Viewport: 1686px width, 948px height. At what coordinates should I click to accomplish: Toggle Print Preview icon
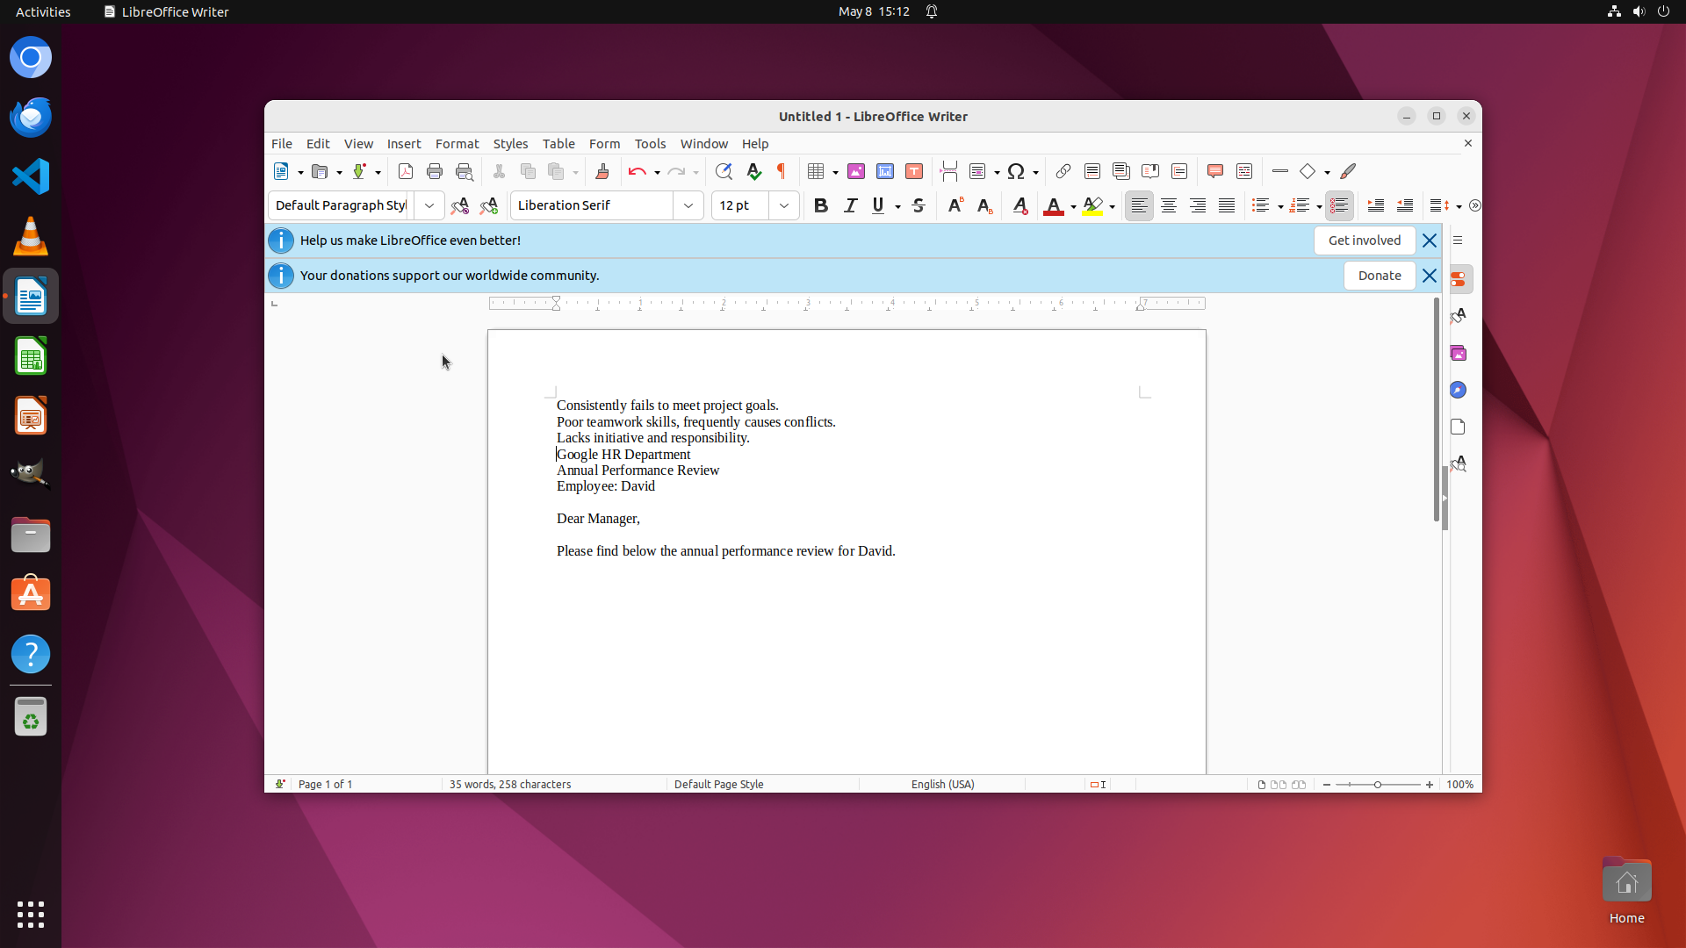[x=464, y=171]
